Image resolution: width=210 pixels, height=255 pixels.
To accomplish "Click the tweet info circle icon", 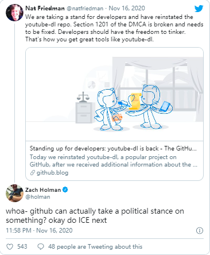I will click(200, 230).
